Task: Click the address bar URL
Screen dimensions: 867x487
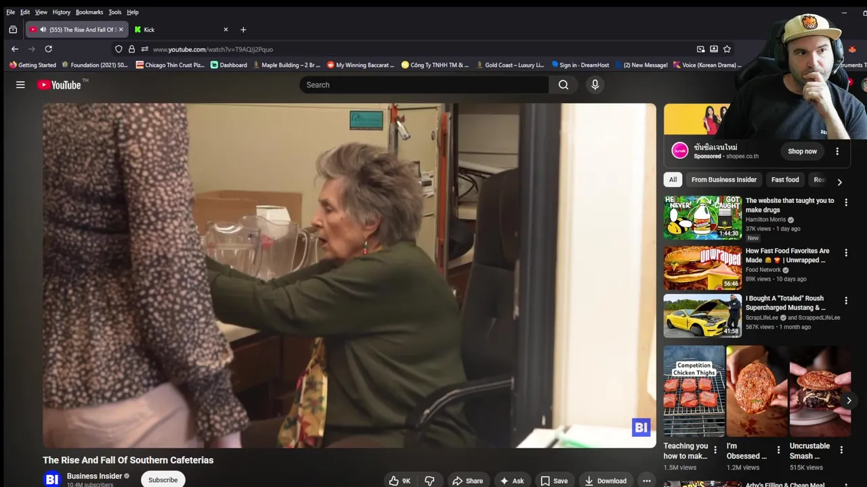Action: (x=213, y=49)
